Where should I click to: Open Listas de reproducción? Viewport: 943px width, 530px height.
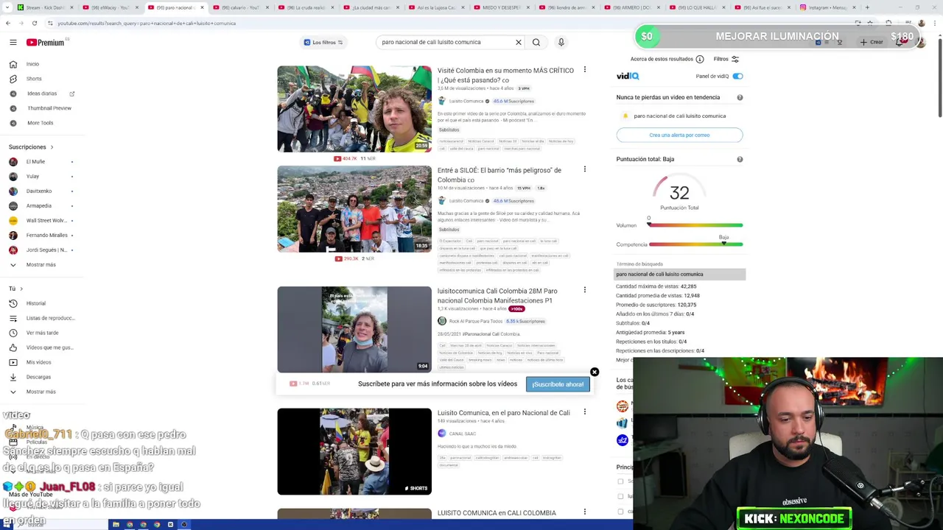50,318
